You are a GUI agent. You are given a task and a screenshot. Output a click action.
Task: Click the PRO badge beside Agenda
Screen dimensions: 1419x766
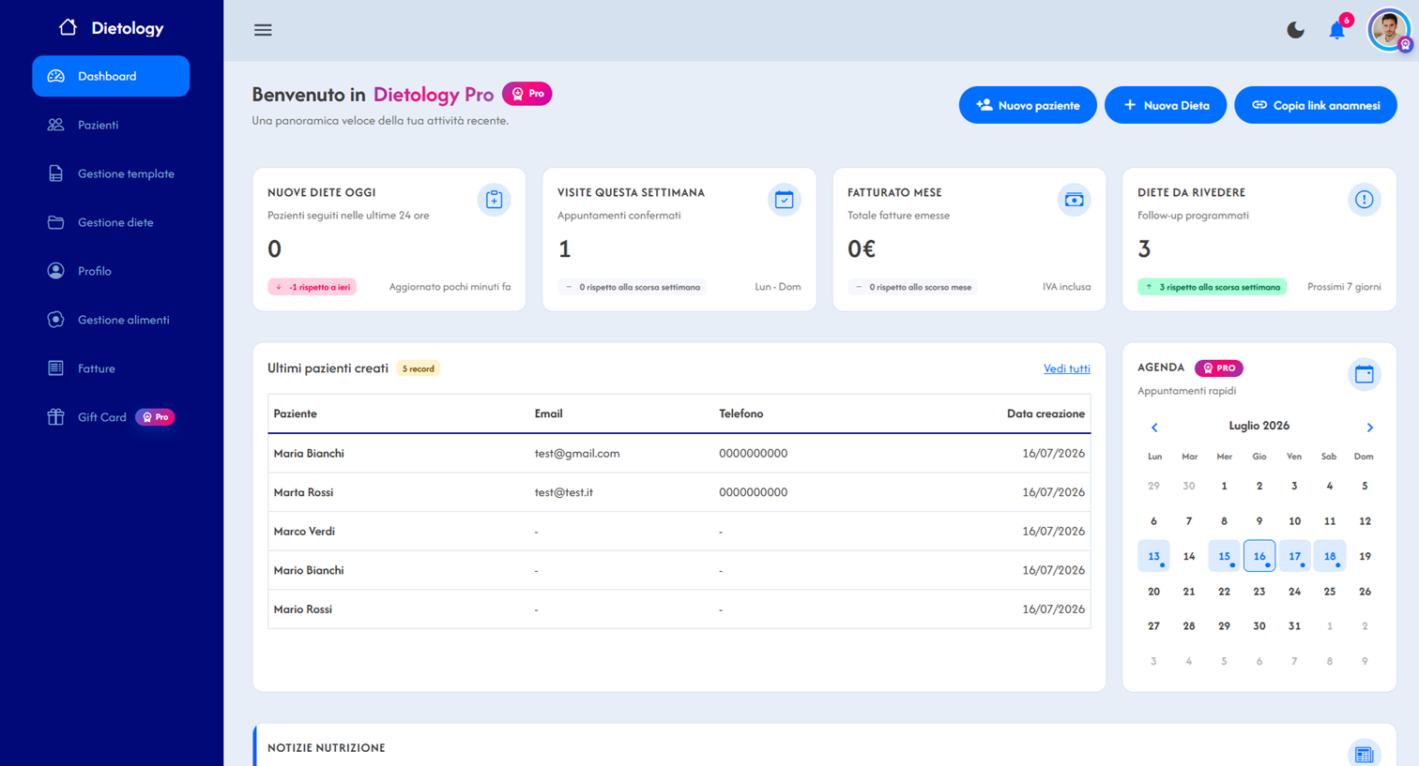click(1219, 368)
